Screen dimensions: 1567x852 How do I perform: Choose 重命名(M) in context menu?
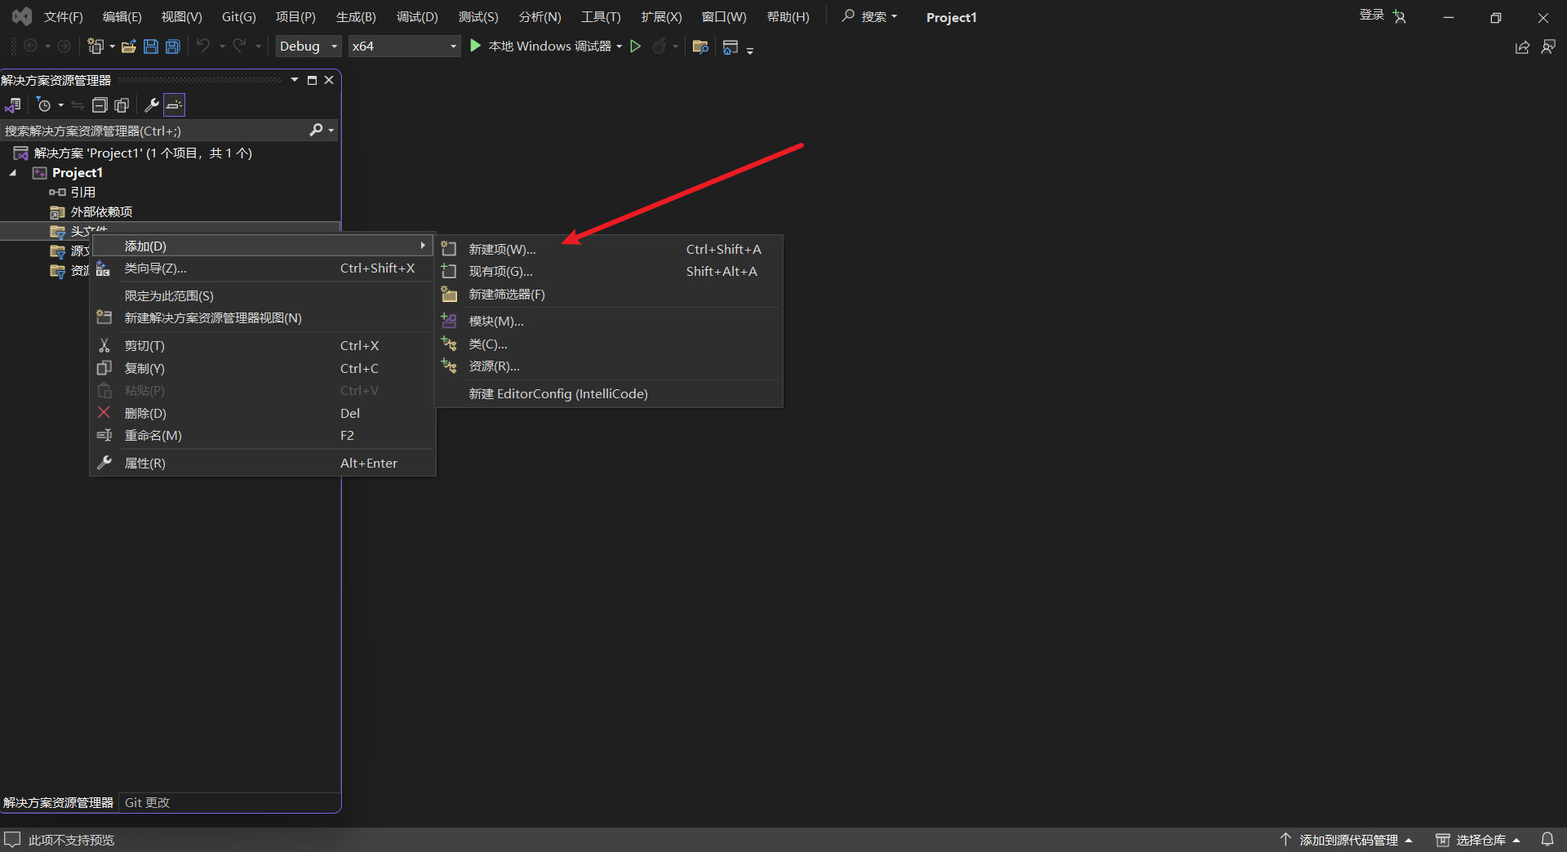click(x=263, y=436)
